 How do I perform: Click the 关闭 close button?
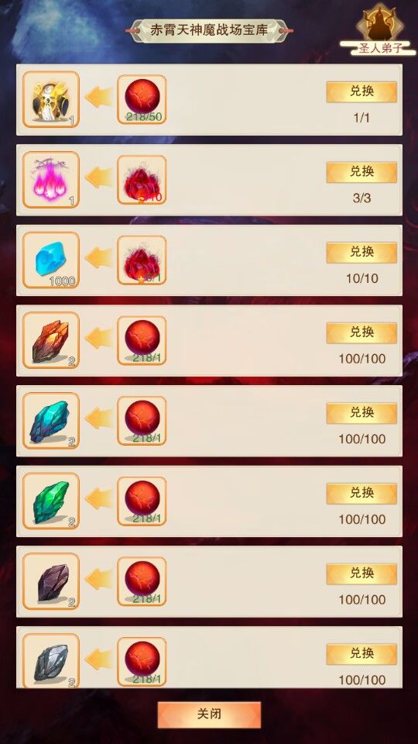(x=209, y=715)
